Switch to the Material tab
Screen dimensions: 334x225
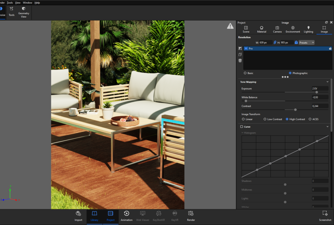tap(262, 29)
